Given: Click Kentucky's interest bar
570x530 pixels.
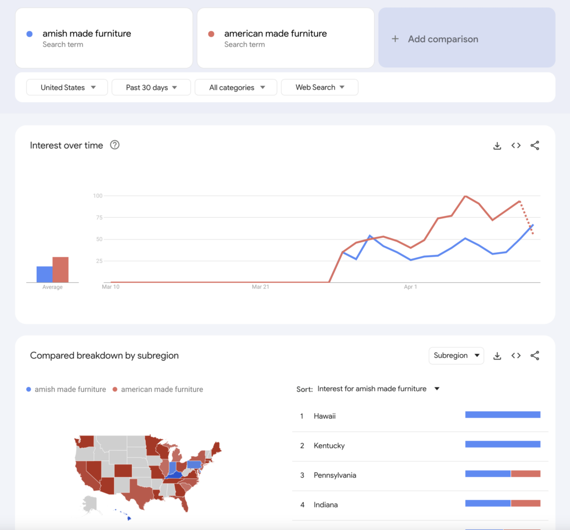Looking at the screenshot, I should (x=503, y=444).
